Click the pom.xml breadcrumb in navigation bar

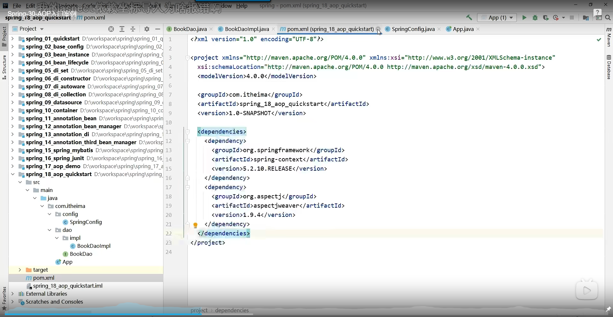point(91,18)
